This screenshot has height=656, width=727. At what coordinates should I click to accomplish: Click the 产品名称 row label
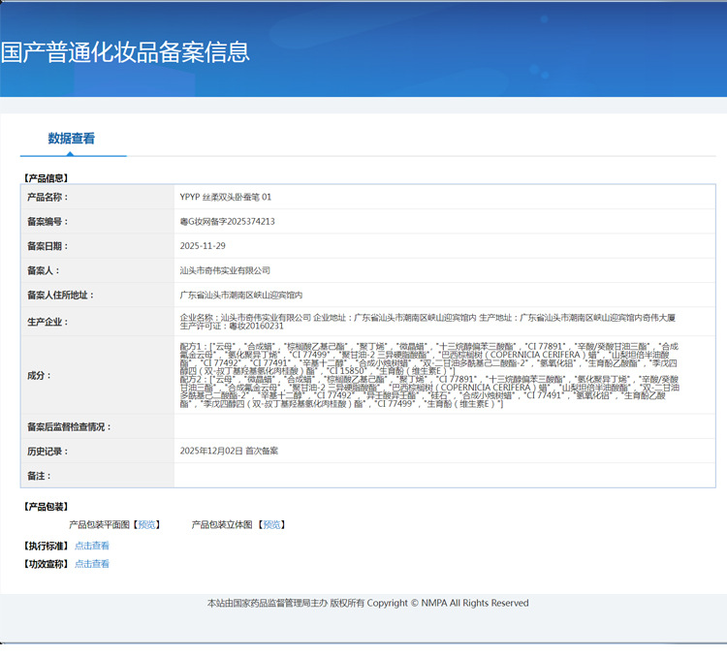click(x=47, y=197)
